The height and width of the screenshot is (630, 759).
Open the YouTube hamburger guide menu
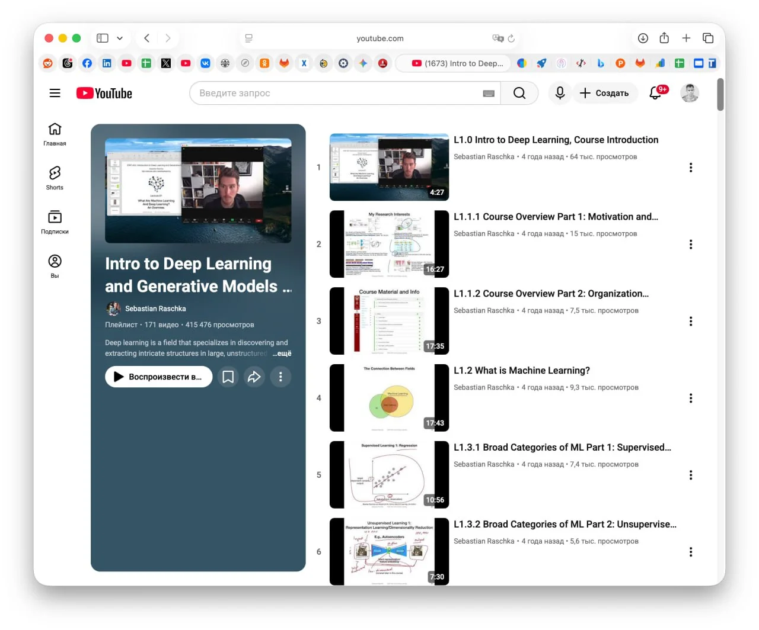[x=55, y=93]
